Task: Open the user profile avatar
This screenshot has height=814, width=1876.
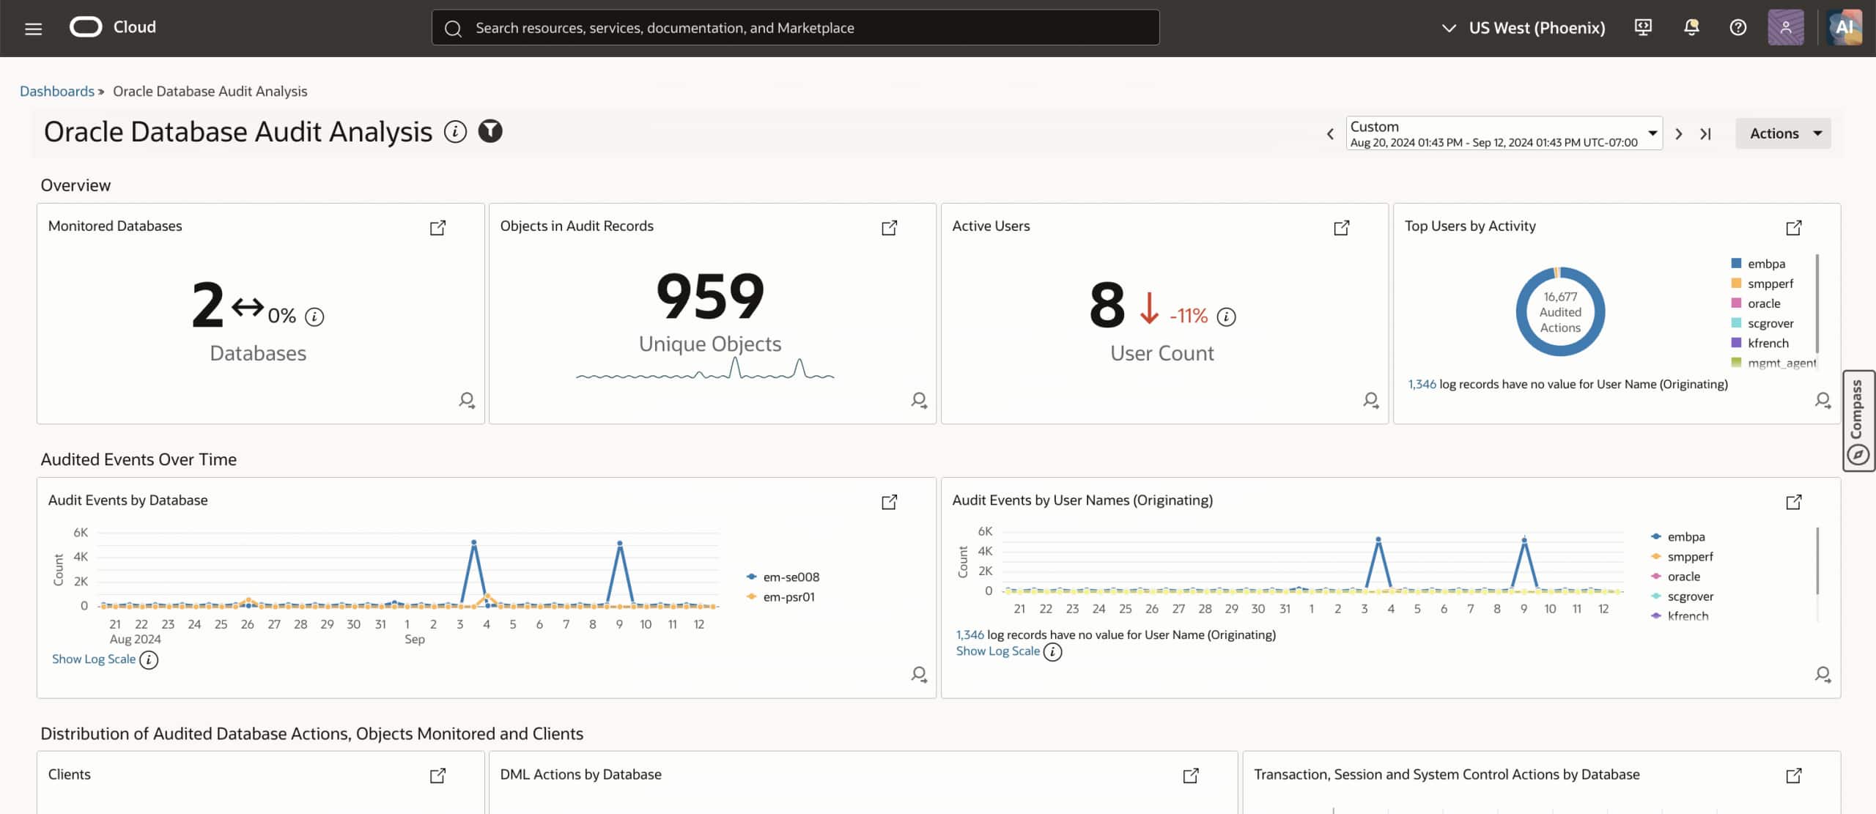Action: click(1786, 28)
